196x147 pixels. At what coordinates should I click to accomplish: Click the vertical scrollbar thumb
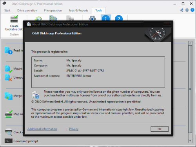tap(190, 89)
